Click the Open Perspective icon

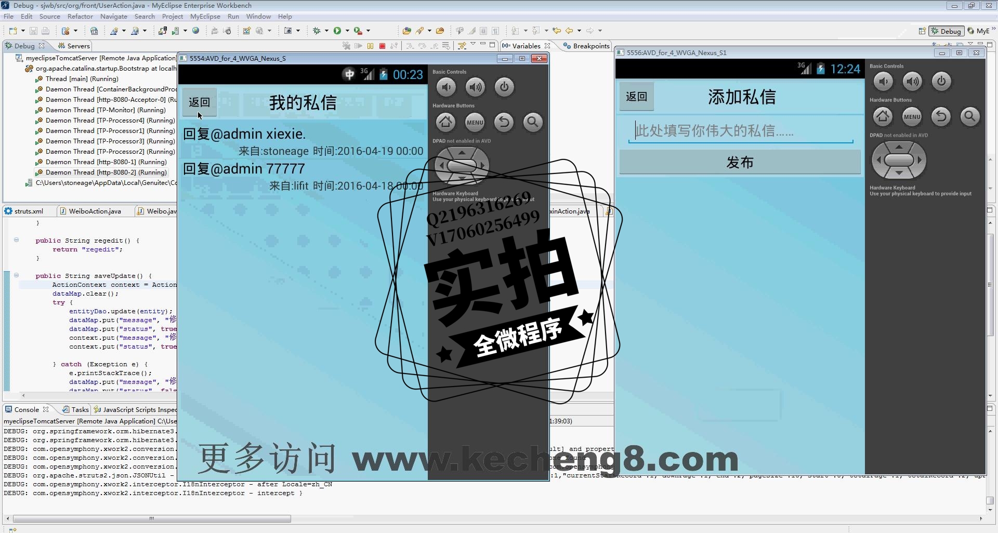coord(922,31)
